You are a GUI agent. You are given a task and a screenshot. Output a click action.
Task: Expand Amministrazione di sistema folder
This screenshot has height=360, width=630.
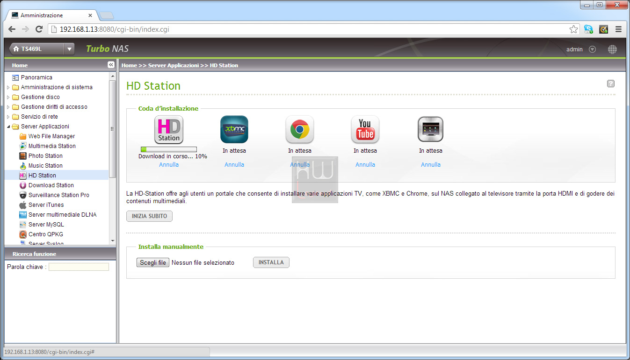8,87
